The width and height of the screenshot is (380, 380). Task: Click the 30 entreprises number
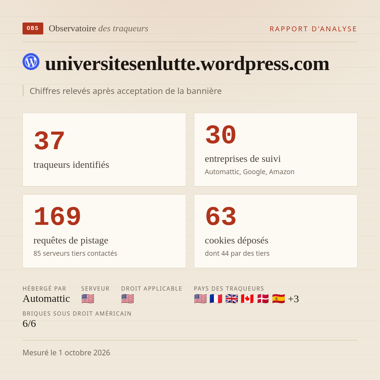coord(221,135)
